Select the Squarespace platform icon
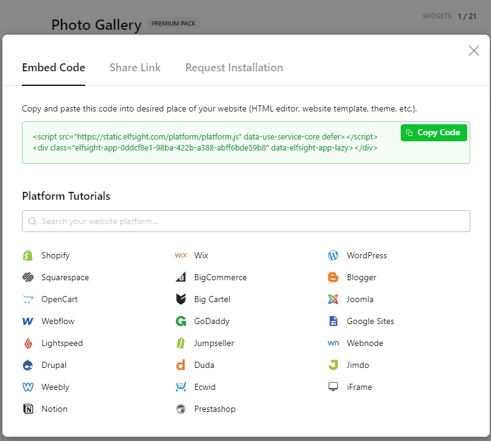The width and height of the screenshot is (491, 441). (27, 277)
